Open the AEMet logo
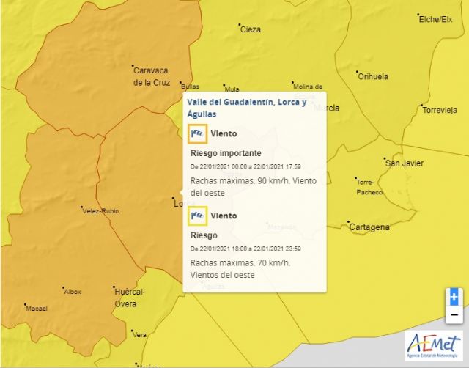Viewport: 469px width, 368px height. click(x=434, y=346)
